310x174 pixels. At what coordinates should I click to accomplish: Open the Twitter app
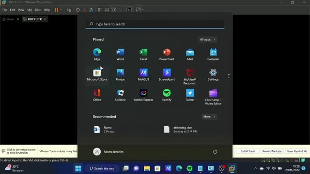(x=190, y=95)
